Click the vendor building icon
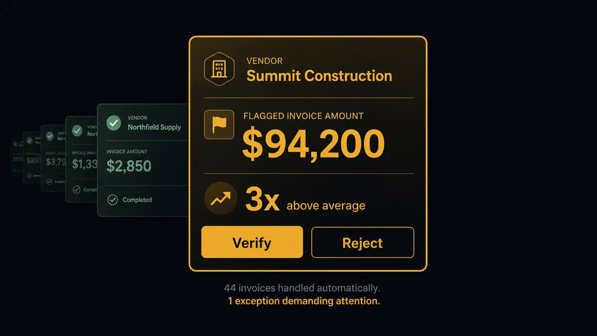Viewport: 597px width, 336px height. pos(219,69)
